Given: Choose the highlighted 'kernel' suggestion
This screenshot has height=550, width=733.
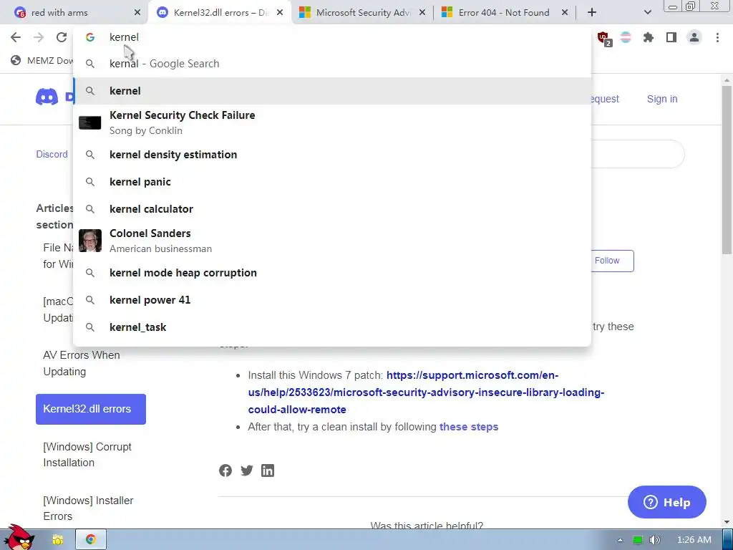Looking at the screenshot, I should pos(332,91).
